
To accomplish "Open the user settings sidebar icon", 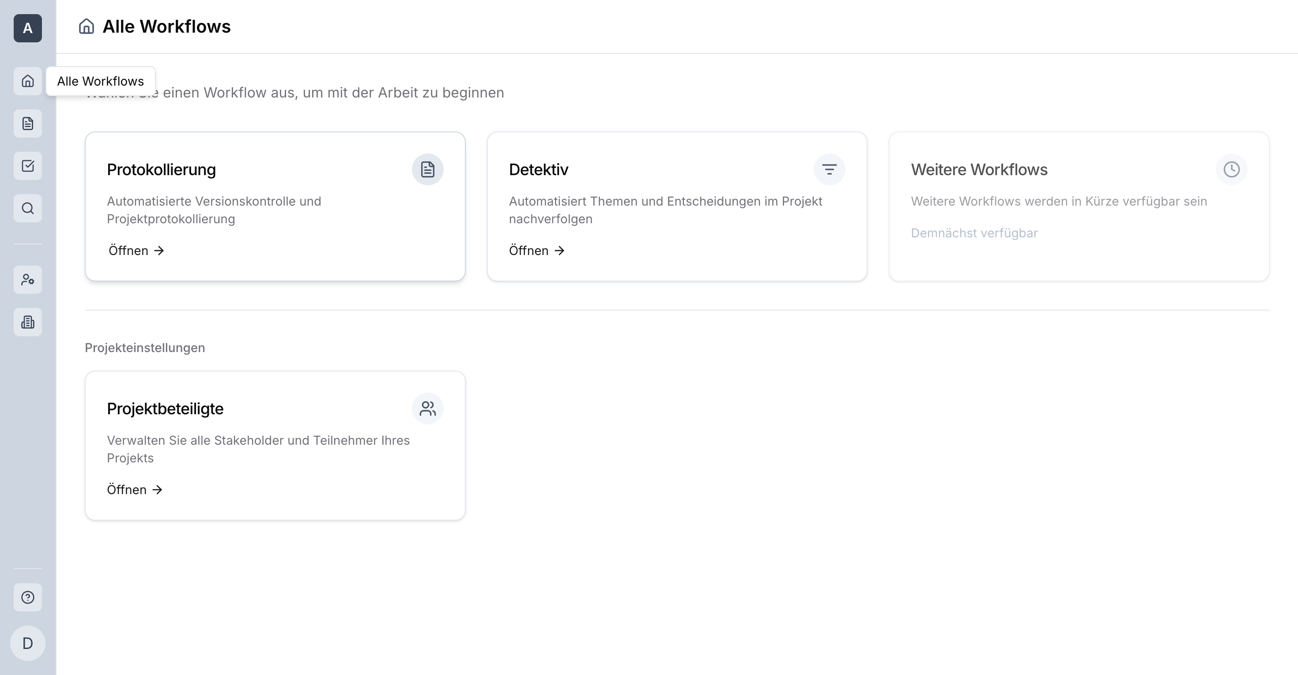I will point(28,279).
